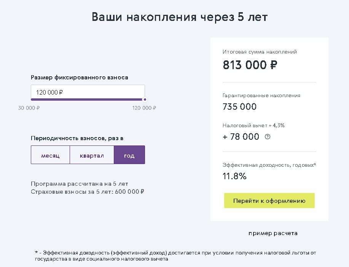The image size is (349, 267).
Task: Click the "Размер фиксированного взноса" label
Action: coord(79,77)
